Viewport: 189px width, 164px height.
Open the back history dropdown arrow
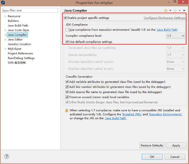click(170, 11)
